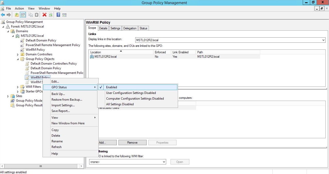The image size is (329, 174).
Task: Click the Default Domain Controllers Policy GPO icon
Action: click(27, 64)
